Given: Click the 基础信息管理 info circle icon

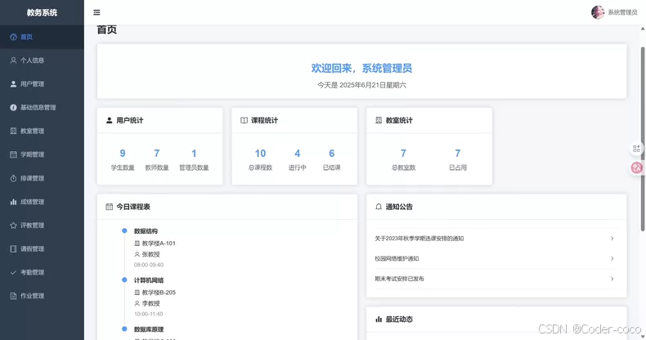Looking at the screenshot, I should tap(14, 107).
